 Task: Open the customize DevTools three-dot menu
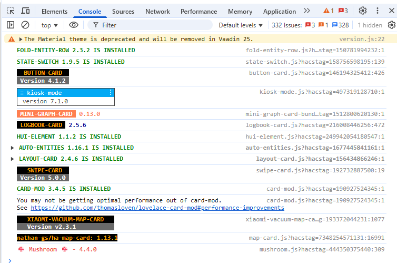point(377,11)
